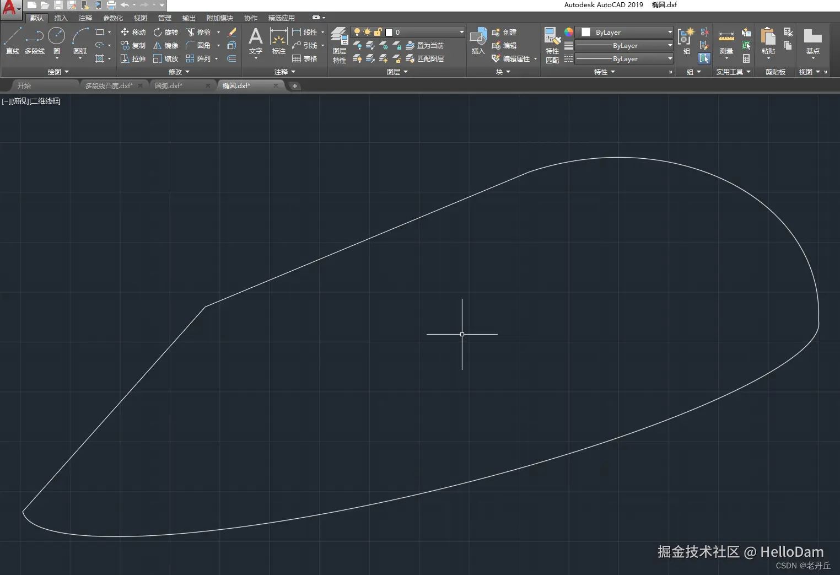Open the lineweight ByLayer dropdown
The width and height of the screenshot is (840, 575).
click(x=624, y=45)
